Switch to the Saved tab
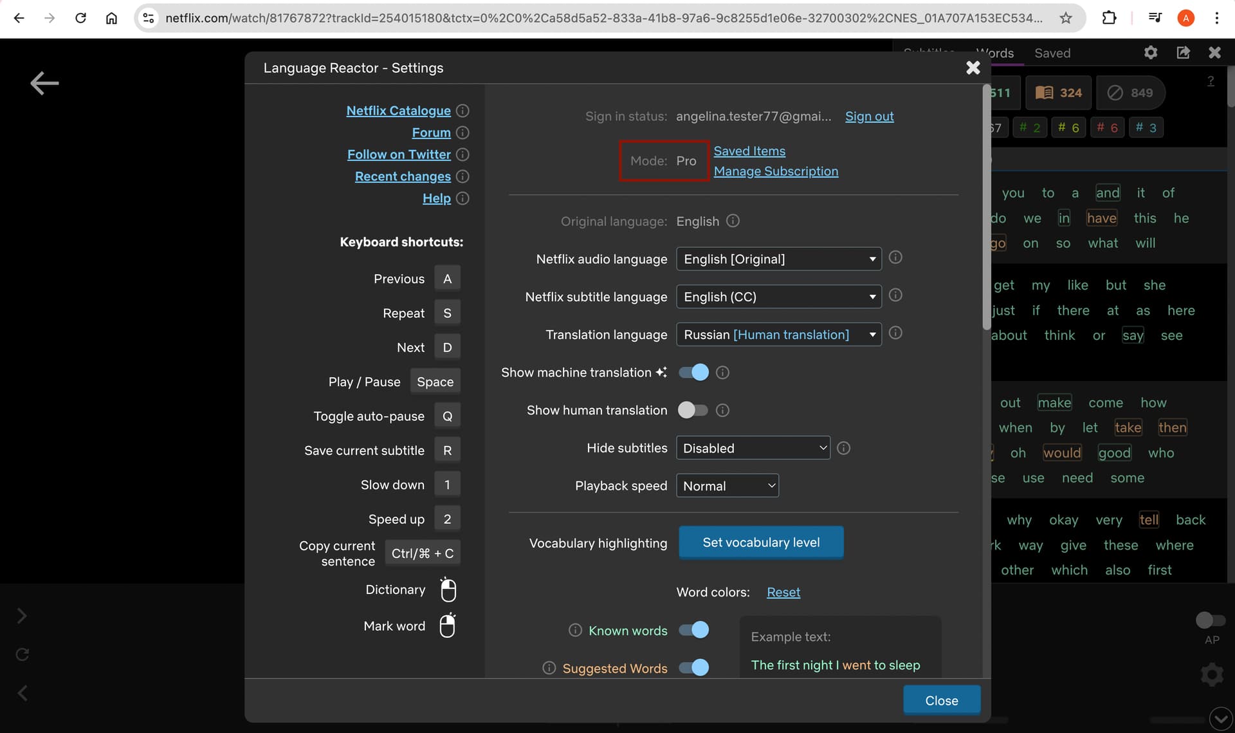The width and height of the screenshot is (1235, 733). tap(1052, 53)
